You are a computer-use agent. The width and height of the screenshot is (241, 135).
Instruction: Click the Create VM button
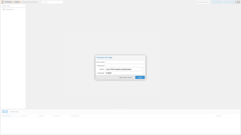tap(216, 2)
